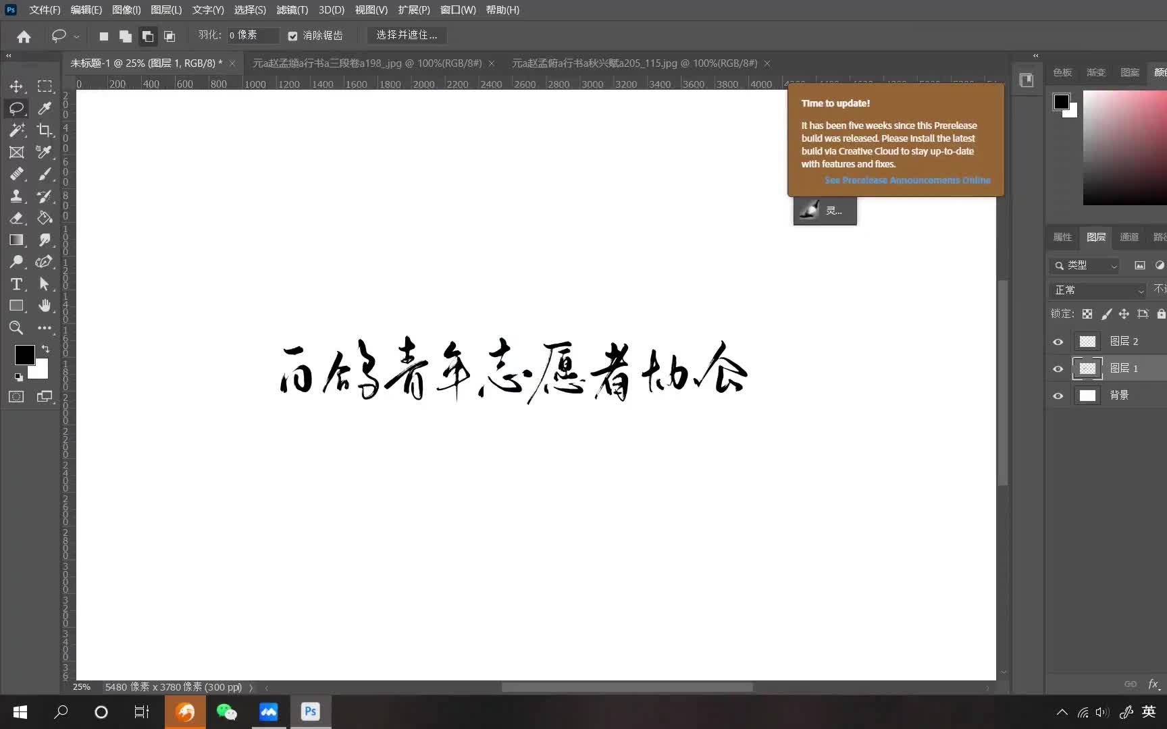This screenshot has height=729, width=1167.
Task: Click the foreground color swatch in toolbox
Action: (x=24, y=354)
